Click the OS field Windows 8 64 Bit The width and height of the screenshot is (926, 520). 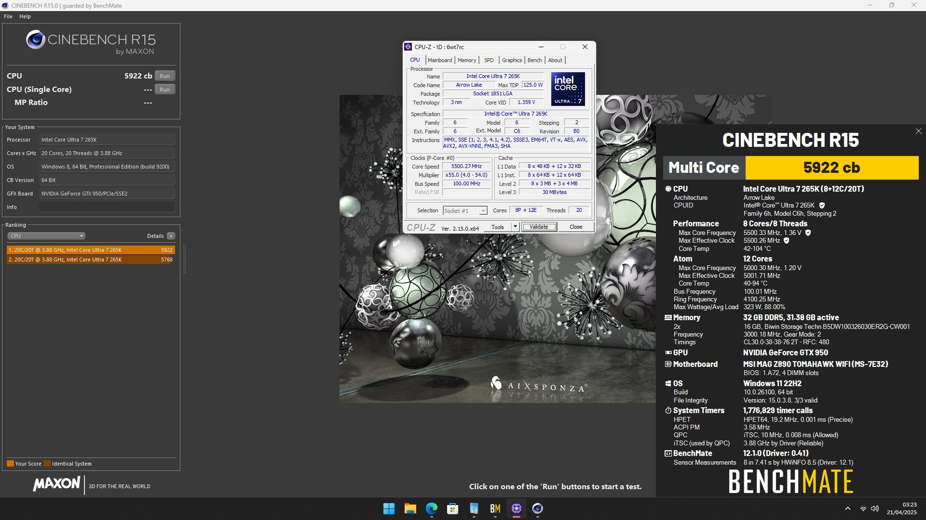107,167
